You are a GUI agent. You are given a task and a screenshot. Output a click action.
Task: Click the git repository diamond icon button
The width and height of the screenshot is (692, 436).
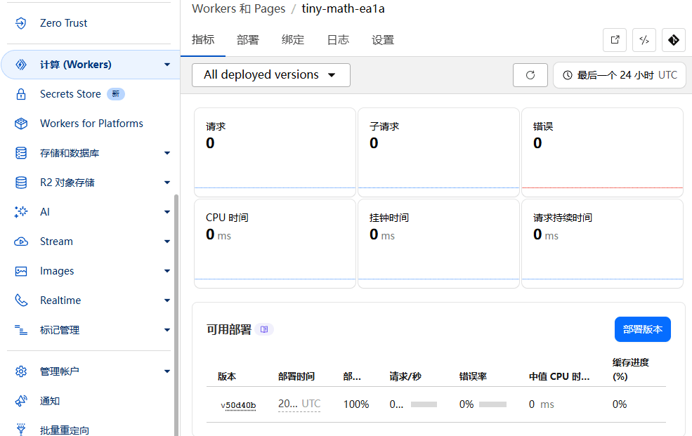[674, 40]
